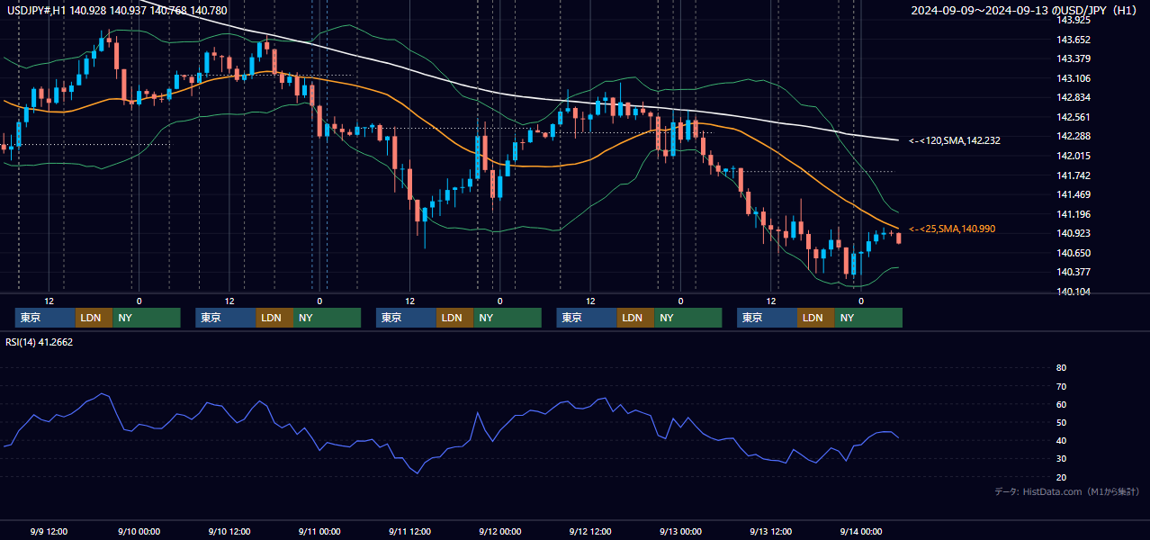Click price axis value 140.104

click(1074, 292)
